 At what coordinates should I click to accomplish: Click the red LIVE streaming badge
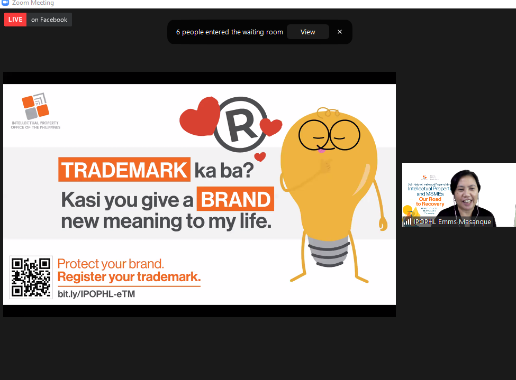click(x=15, y=19)
